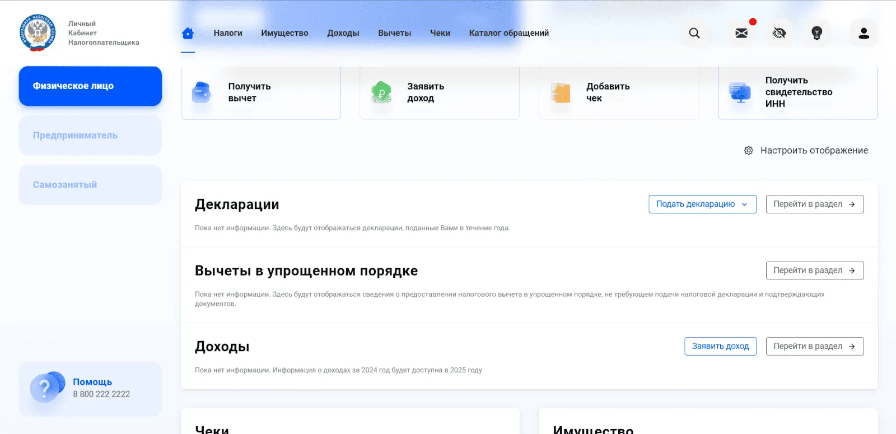This screenshot has width=896, height=434.
Task: Click the gear icon for display settings
Action: point(749,151)
